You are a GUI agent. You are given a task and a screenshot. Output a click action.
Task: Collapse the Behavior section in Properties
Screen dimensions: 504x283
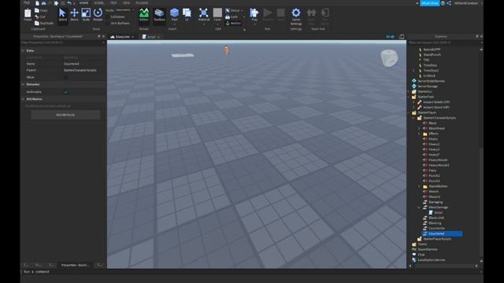pyautogui.click(x=23, y=84)
